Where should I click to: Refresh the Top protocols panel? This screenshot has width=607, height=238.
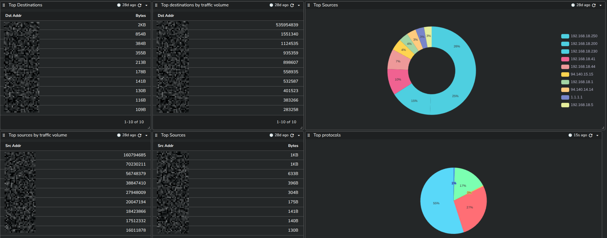click(591, 135)
